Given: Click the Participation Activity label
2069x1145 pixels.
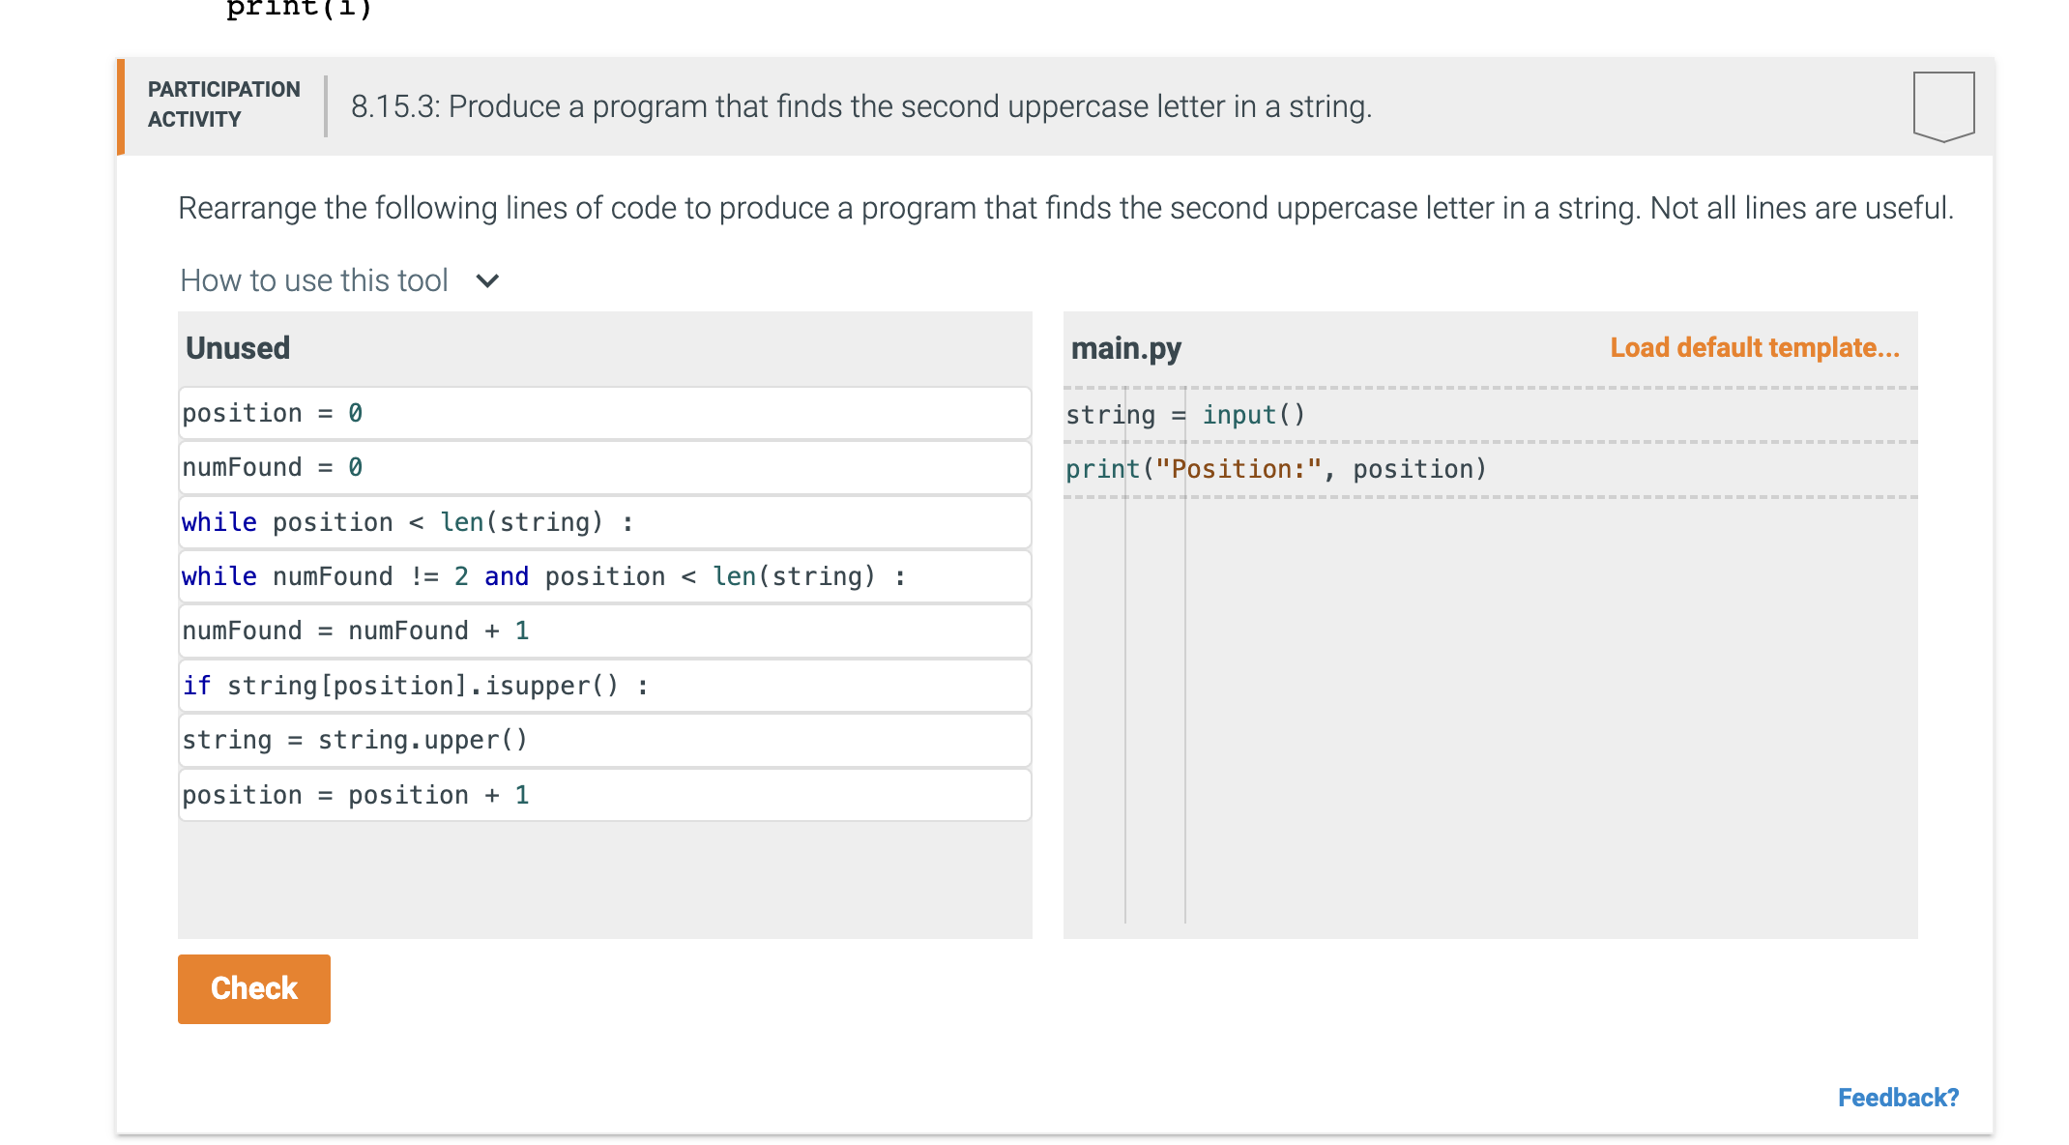Looking at the screenshot, I should coord(224,104).
